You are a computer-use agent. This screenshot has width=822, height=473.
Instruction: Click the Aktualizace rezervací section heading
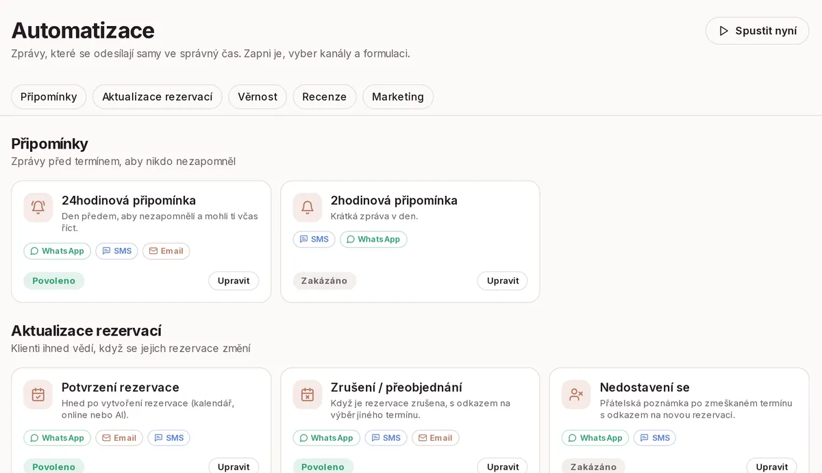tap(86, 331)
